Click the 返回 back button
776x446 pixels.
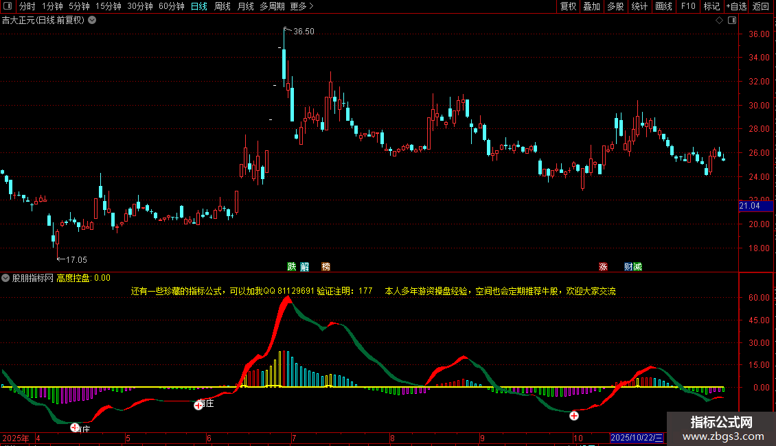[761, 6]
